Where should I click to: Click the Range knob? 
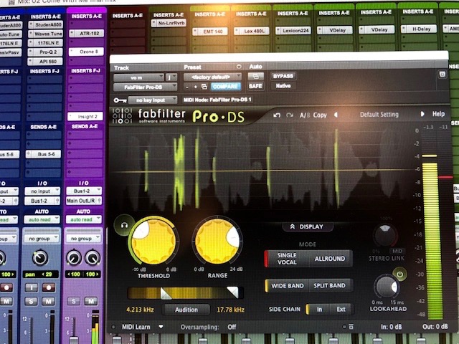pos(217,242)
